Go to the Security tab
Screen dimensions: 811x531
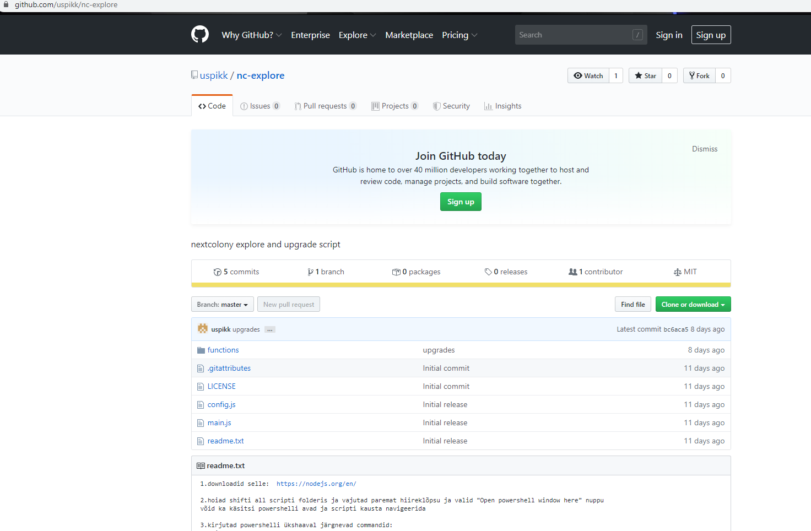452,106
